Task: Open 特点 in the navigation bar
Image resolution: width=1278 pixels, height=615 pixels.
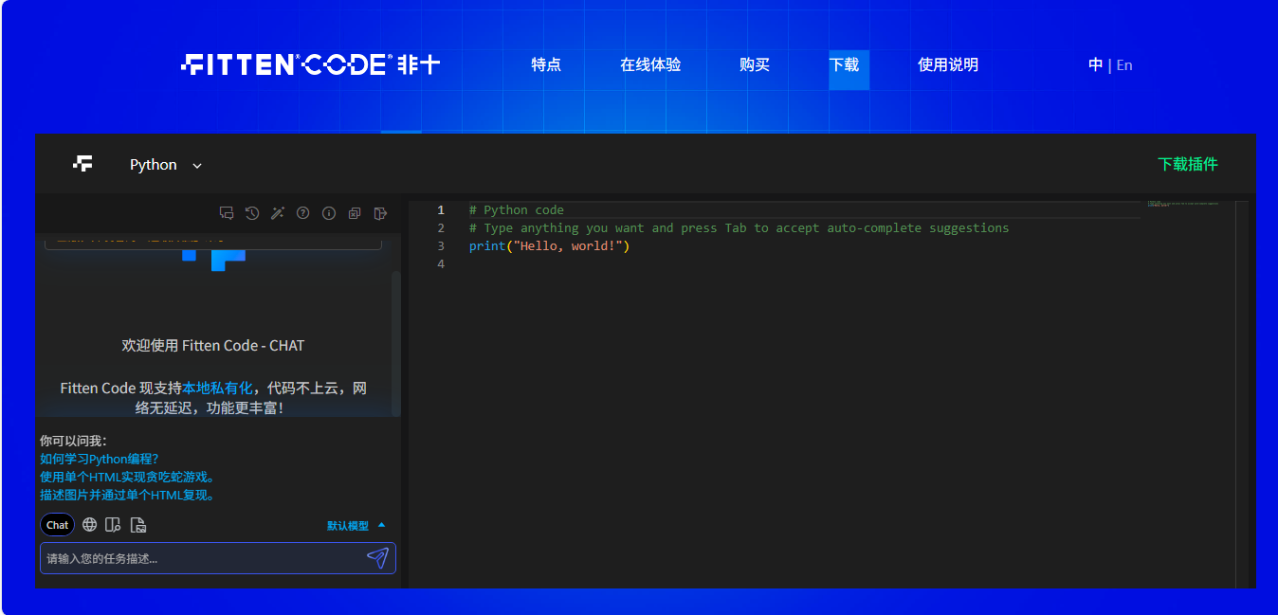Action: 546,65
